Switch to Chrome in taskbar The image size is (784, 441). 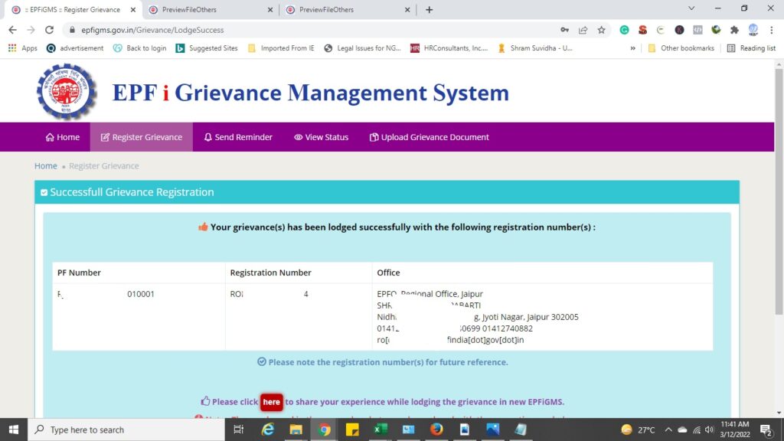(x=324, y=430)
